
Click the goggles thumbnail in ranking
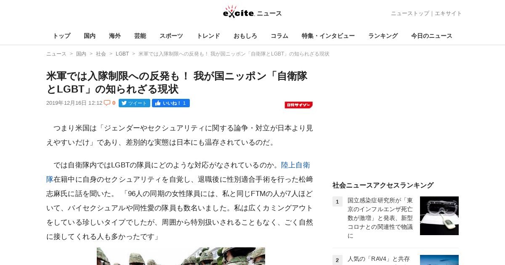pyautogui.click(x=439, y=216)
